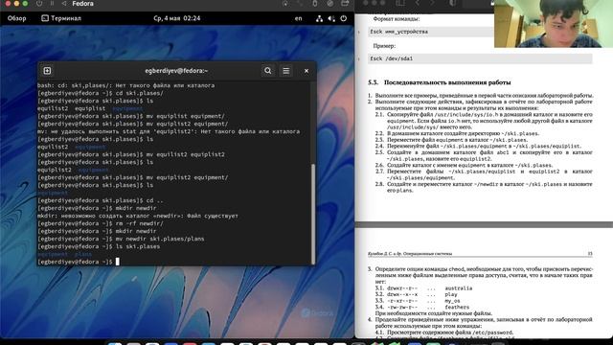Click the terminal vertical scrollbar
This screenshot has height=345, width=613.
point(313,214)
